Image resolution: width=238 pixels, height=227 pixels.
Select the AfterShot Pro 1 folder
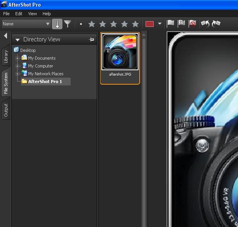click(x=46, y=82)
